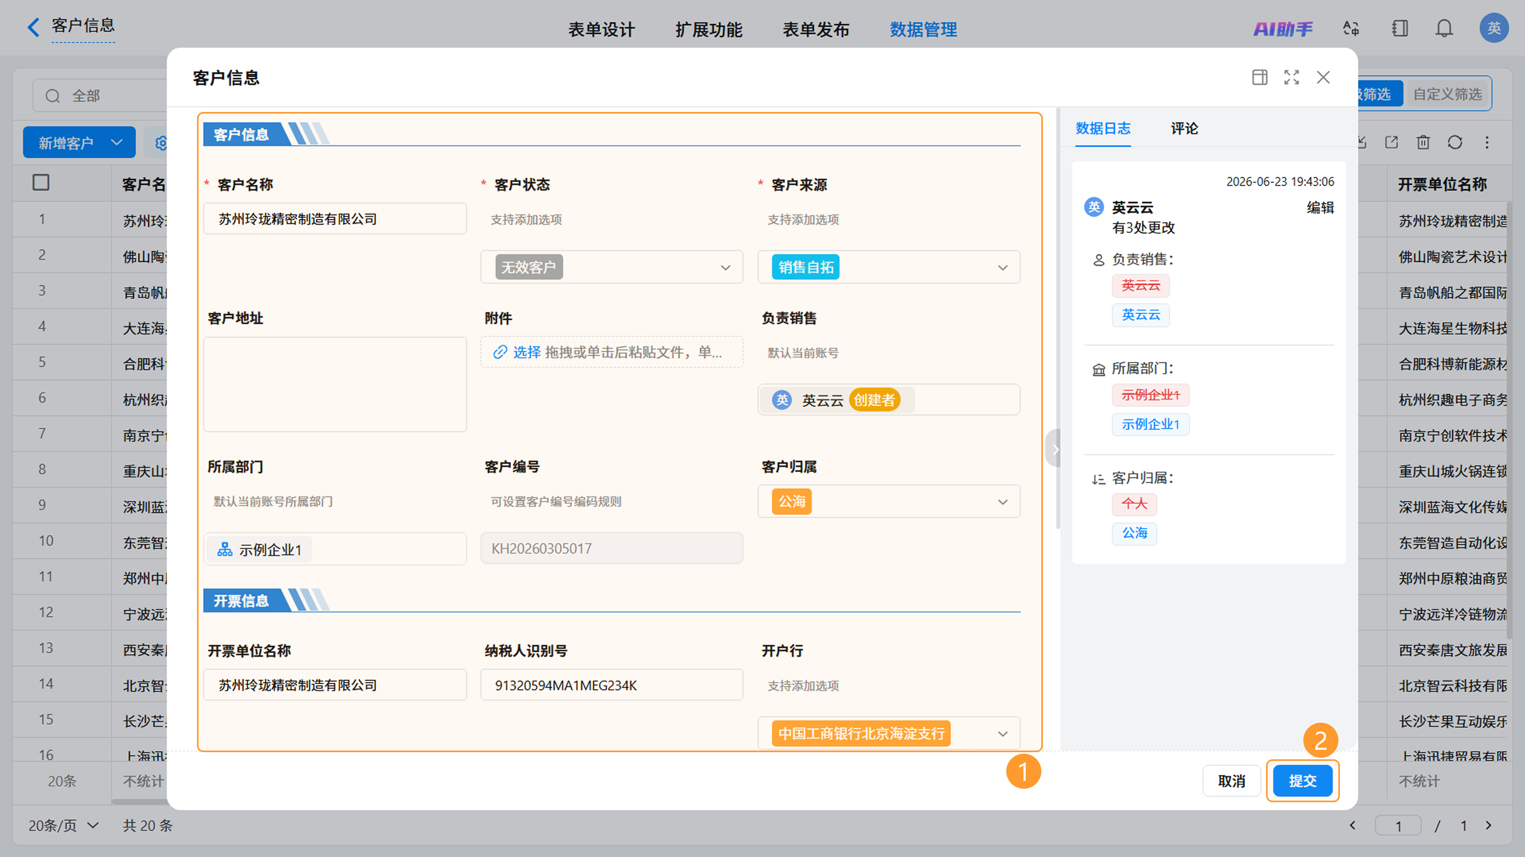Open the more options vertical dots

click(x=1487, y=143)
